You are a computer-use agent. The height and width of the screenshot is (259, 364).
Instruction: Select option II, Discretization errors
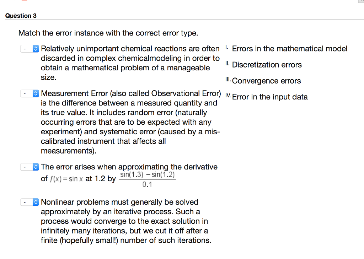267,65
